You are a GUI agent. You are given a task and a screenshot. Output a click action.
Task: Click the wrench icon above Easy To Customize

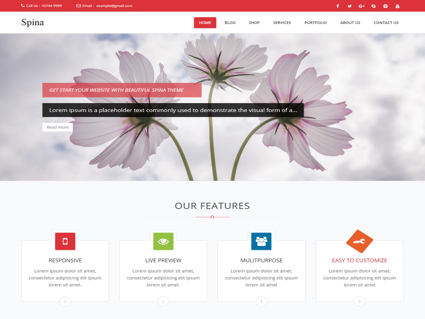pyautogui.click(x=360, y=240)
